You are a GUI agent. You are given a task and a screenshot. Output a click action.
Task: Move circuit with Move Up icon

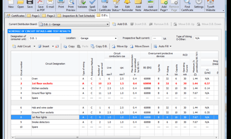[x=120, y=46]
